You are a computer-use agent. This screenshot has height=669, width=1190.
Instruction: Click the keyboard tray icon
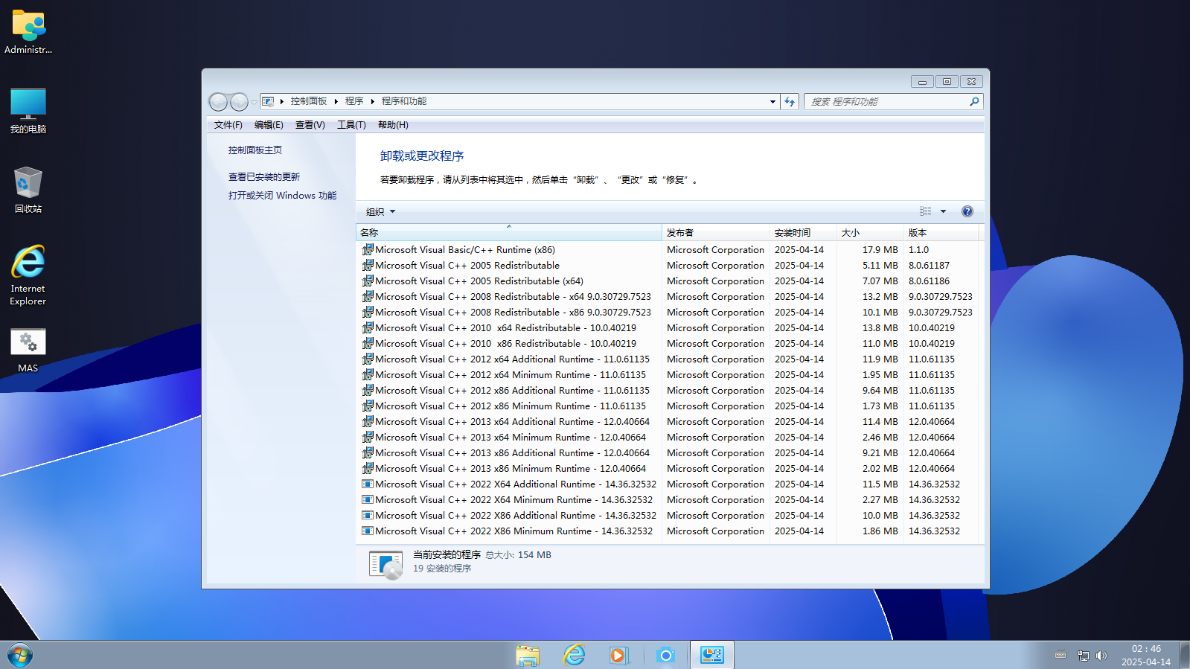pyautogui.click(x=1061, y=656)
